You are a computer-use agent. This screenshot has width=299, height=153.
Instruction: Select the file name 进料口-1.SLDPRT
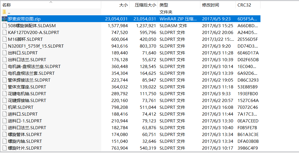tap(25, 121)
